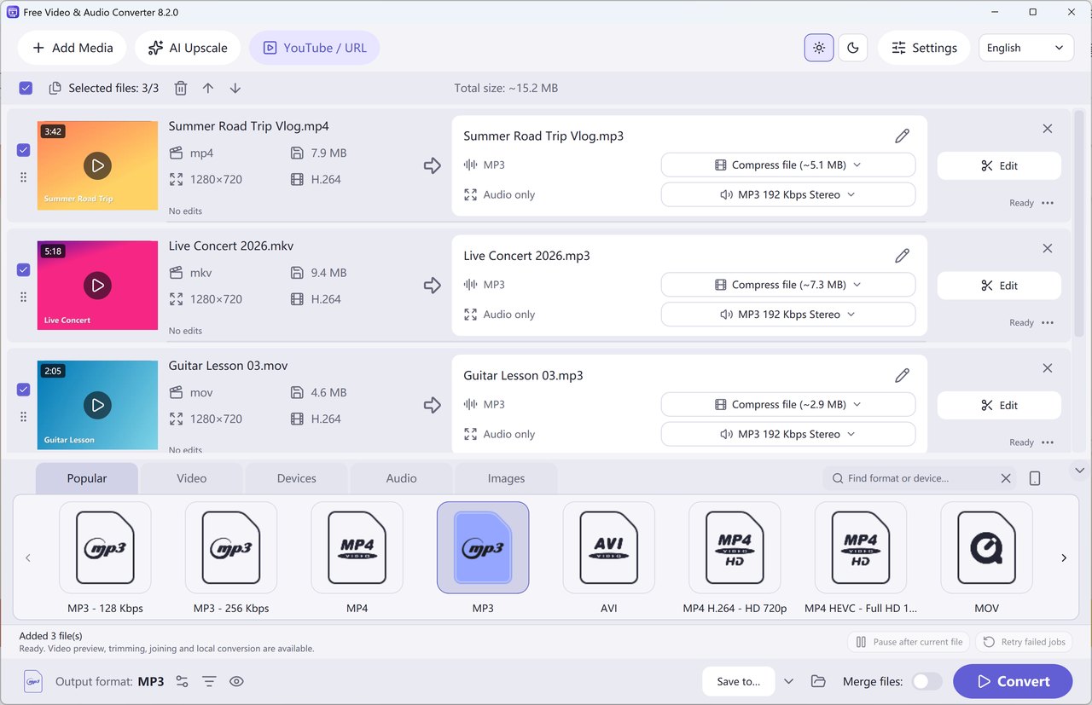
Task: Move selected files down with arrow
Action: pyautogui.click(x=235, y=88)
